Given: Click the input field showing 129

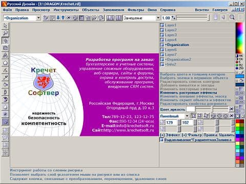Looking at the screenshot, I should point(171,123).
